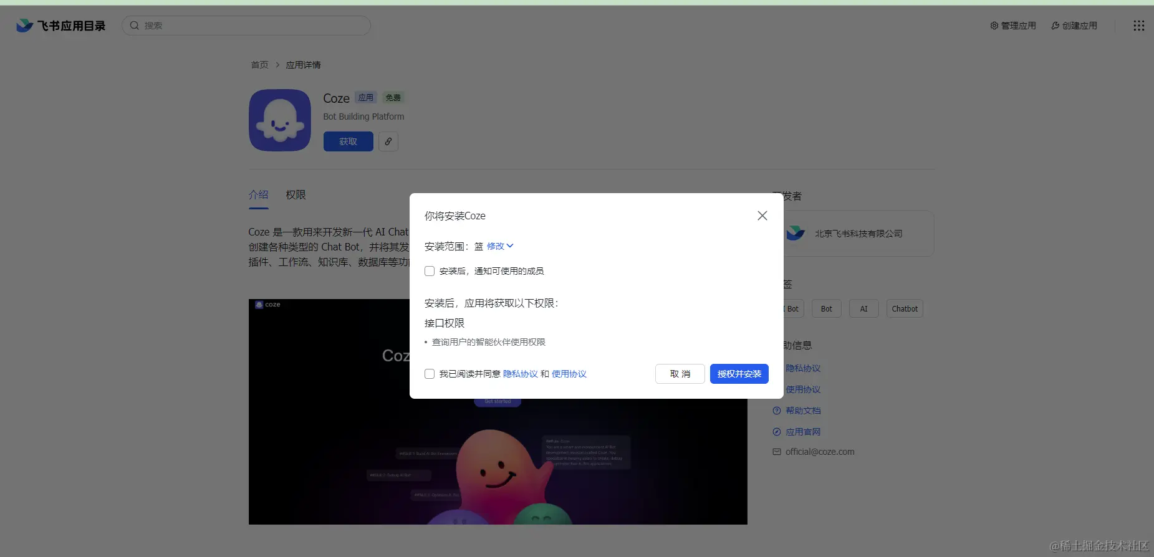
Task: Click the search magnifier icon
Action: click(x=134, y=26)
